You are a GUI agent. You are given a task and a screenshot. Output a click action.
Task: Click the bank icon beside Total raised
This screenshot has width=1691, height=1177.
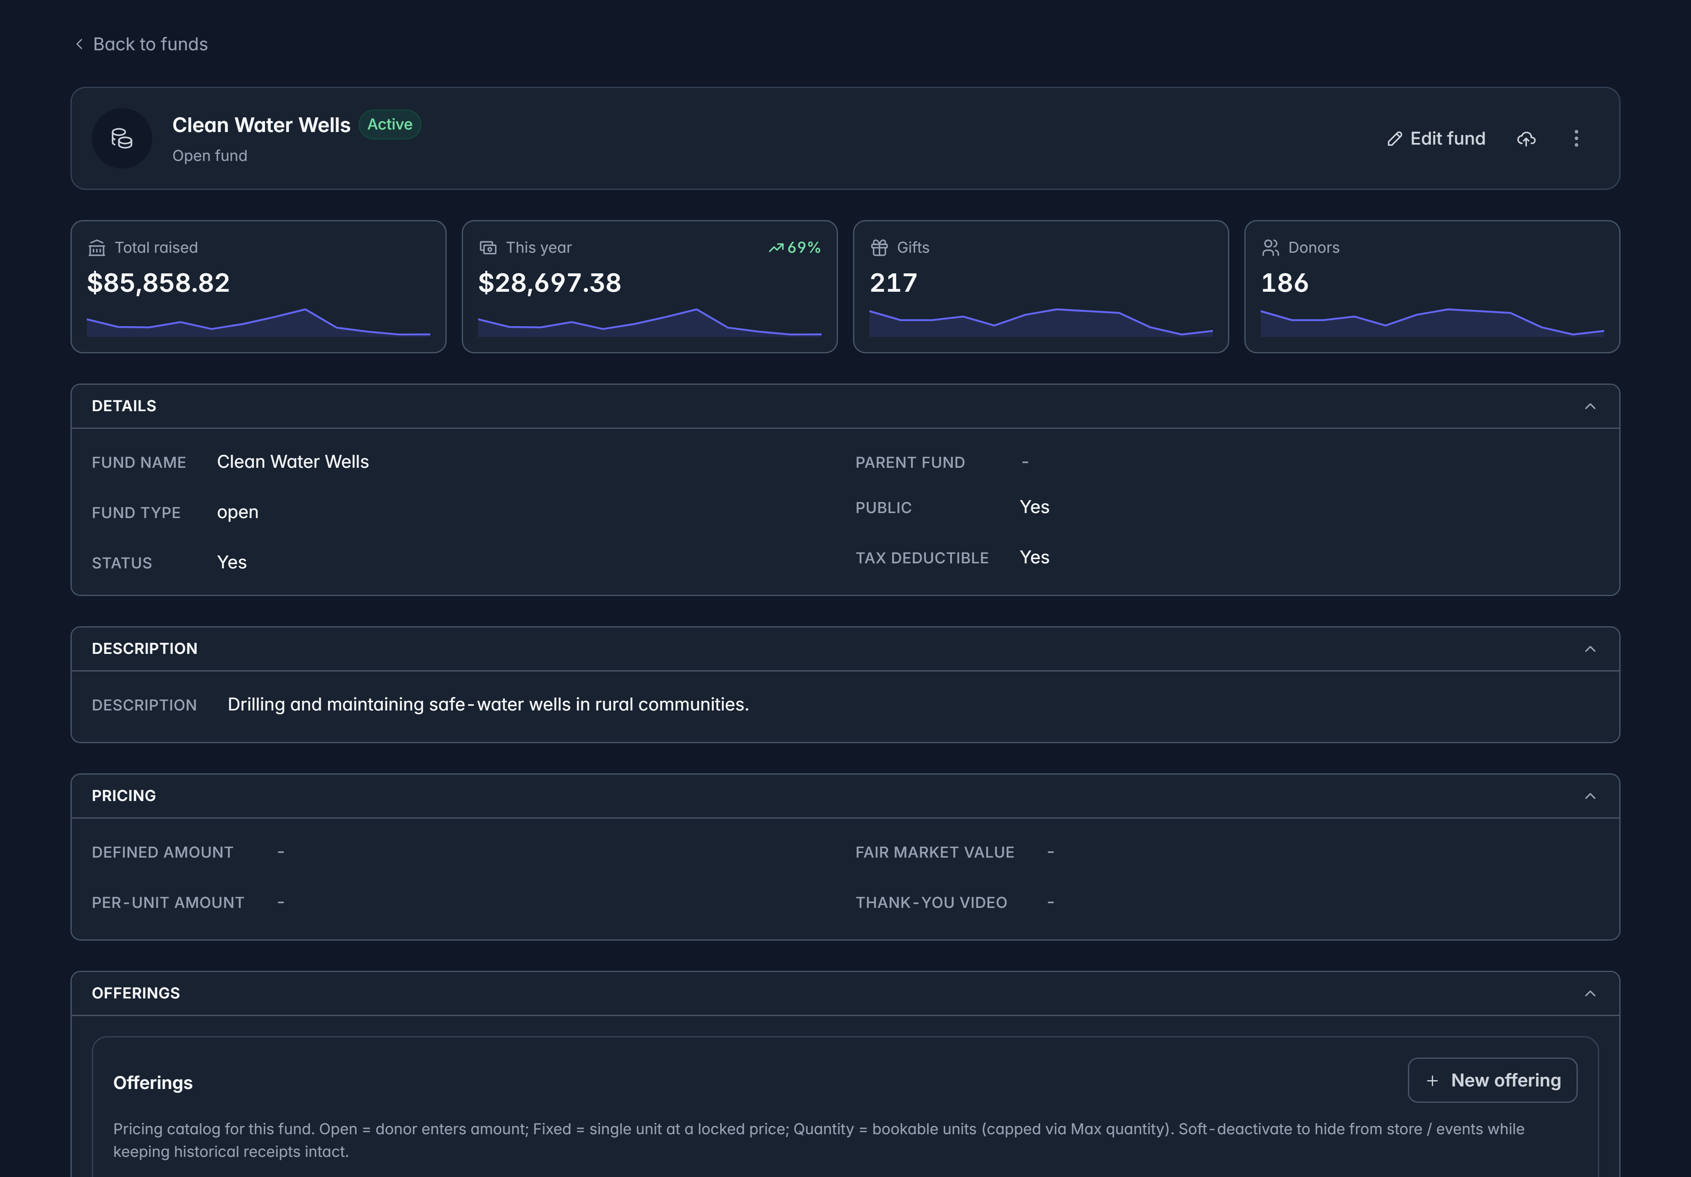click(96, 248)
